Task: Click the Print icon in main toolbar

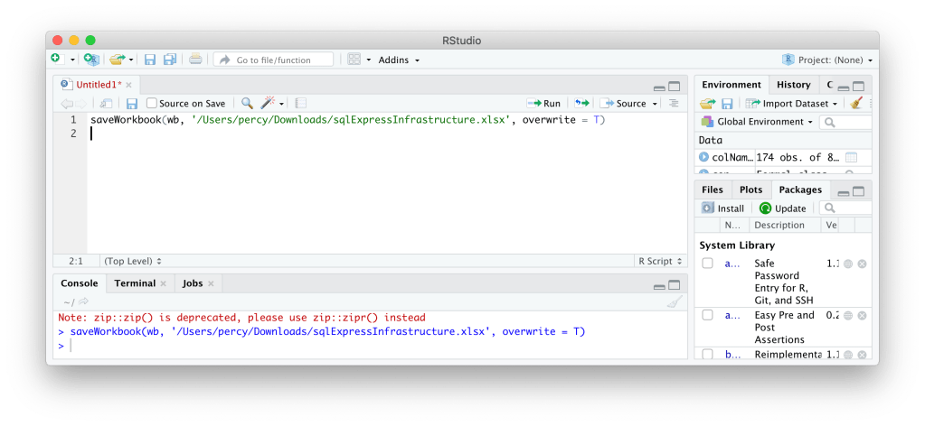Action: tap(195, 60)
